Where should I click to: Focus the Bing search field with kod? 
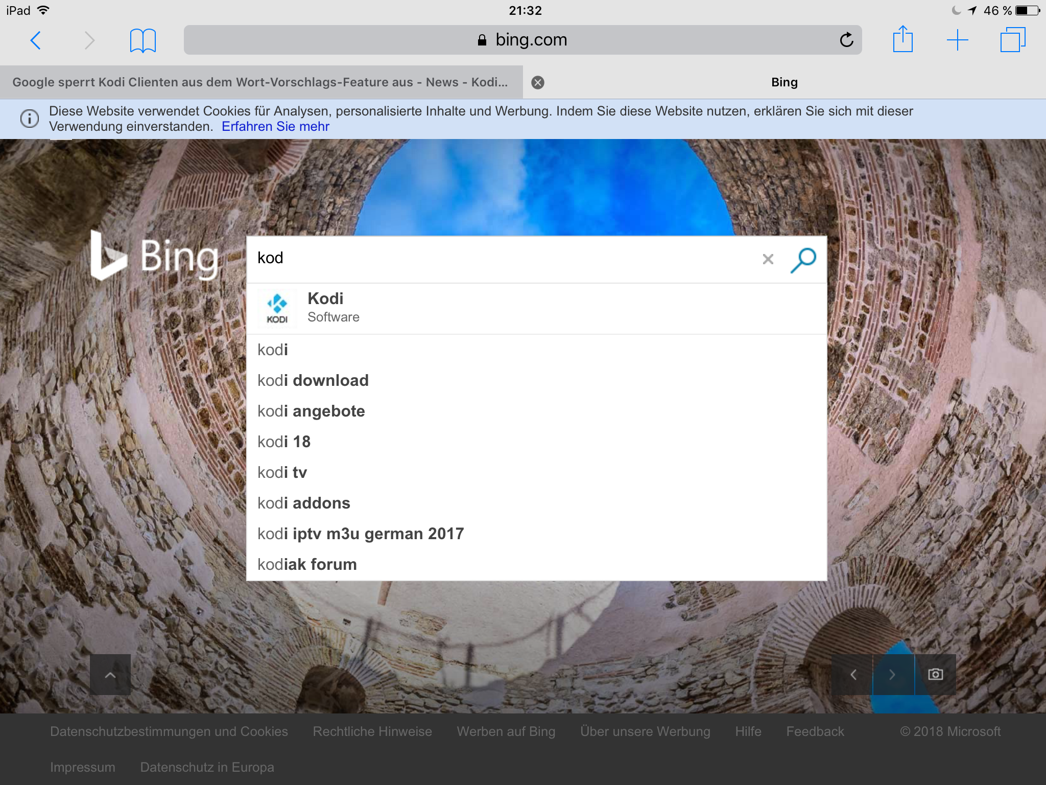pos(503,259)
